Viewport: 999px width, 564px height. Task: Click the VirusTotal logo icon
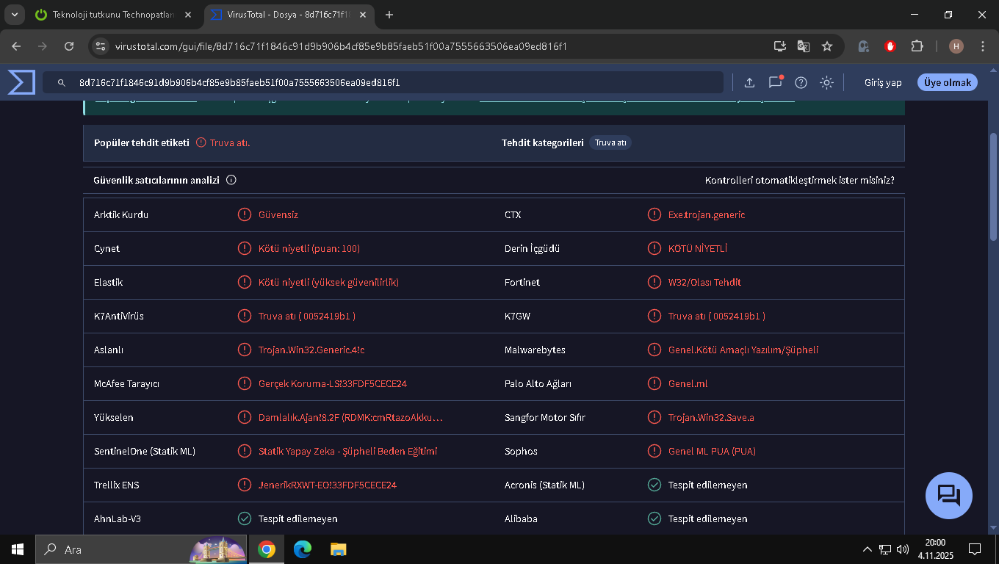[21, 82]
